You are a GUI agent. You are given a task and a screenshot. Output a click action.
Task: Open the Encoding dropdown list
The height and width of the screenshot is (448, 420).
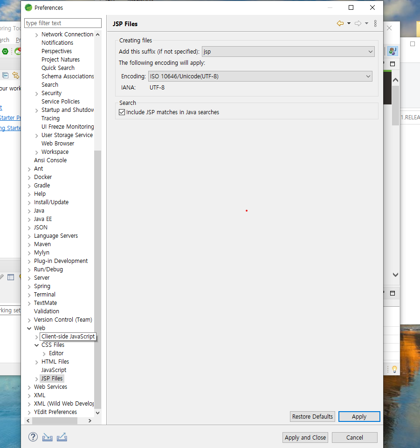click(x=260, y=76)
